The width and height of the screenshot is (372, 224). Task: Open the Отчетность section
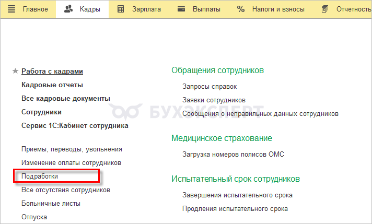[354, 9]
